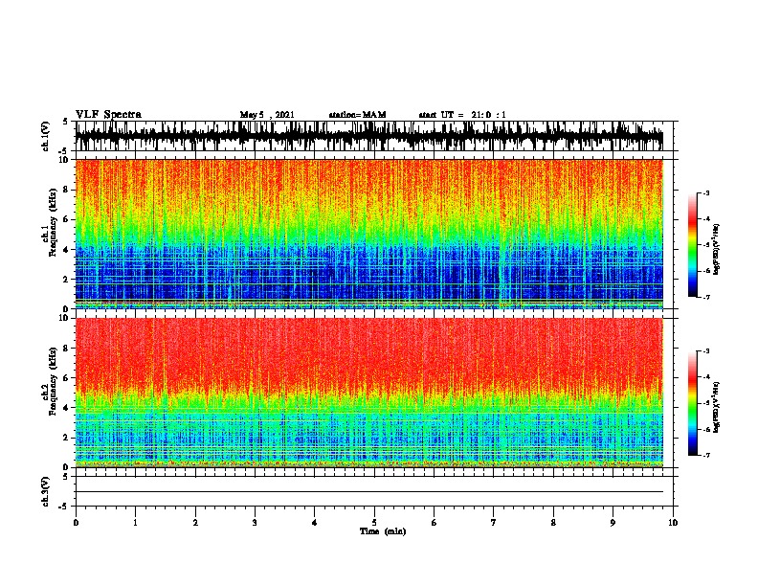Click the "10" kHz tick on ch.2 frequency axis
This screenshot has height=586, width=758.
coord(65,318)
